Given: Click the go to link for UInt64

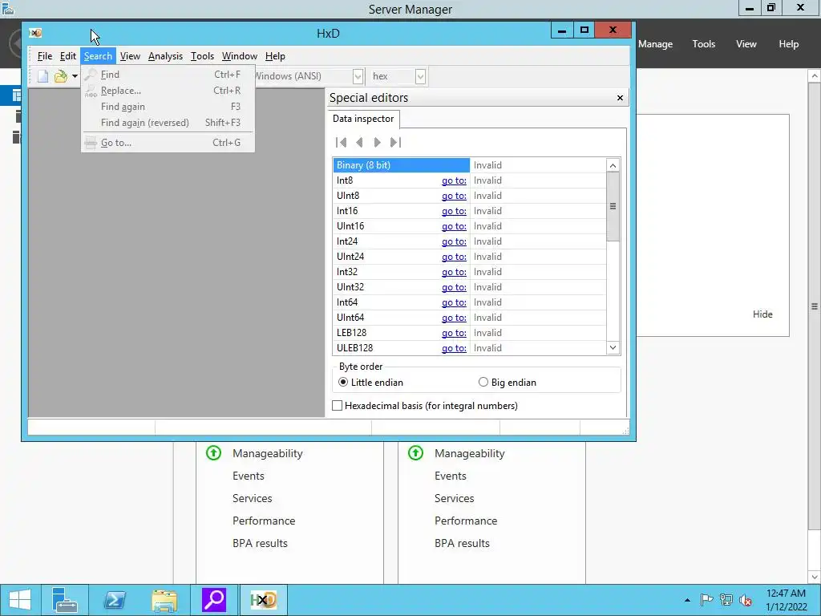Looking at the screenshot, I should point(454,318).
